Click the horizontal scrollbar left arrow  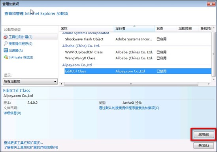(x=61, y=84)
